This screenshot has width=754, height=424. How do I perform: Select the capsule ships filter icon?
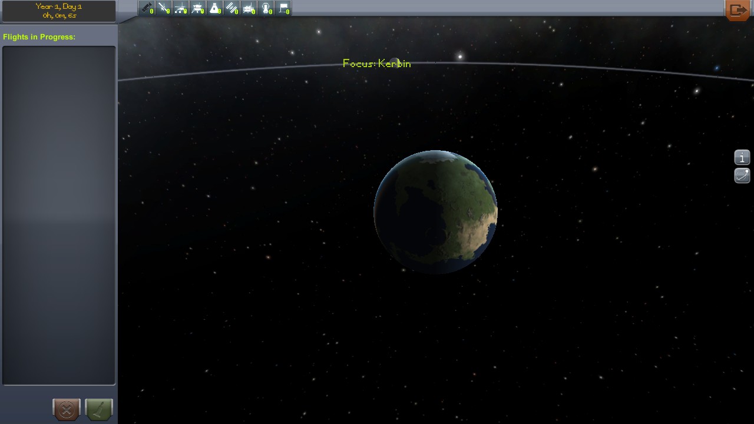click(215, 8)
